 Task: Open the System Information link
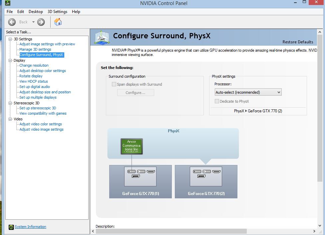(x=30, y=227)
